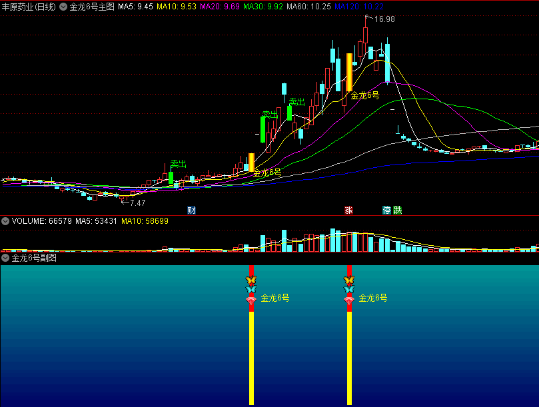Click the 金龙6号副图 sub-chart title
Screen dimensions: 539x407
34,258
